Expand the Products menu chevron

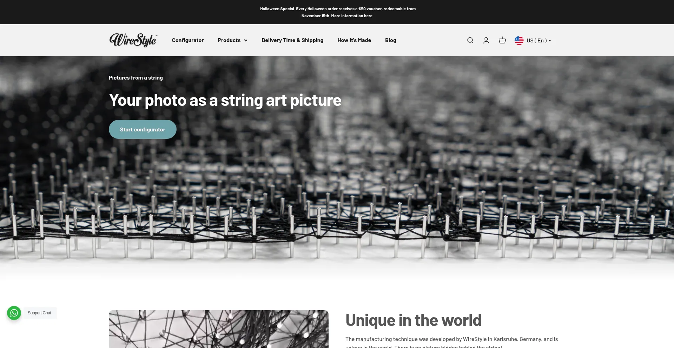246,41
